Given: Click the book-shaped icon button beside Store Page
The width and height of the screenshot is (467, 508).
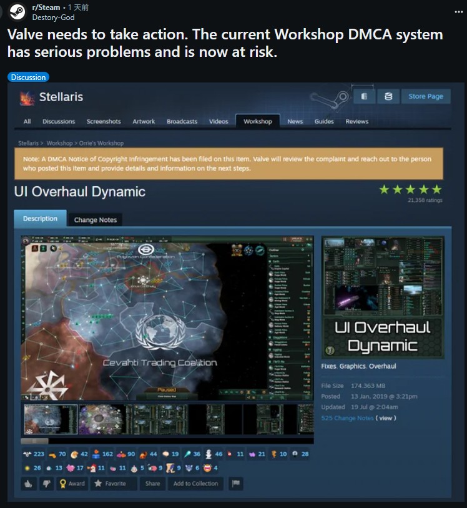Looking at the screenshot, I should (x=365, y=96).
